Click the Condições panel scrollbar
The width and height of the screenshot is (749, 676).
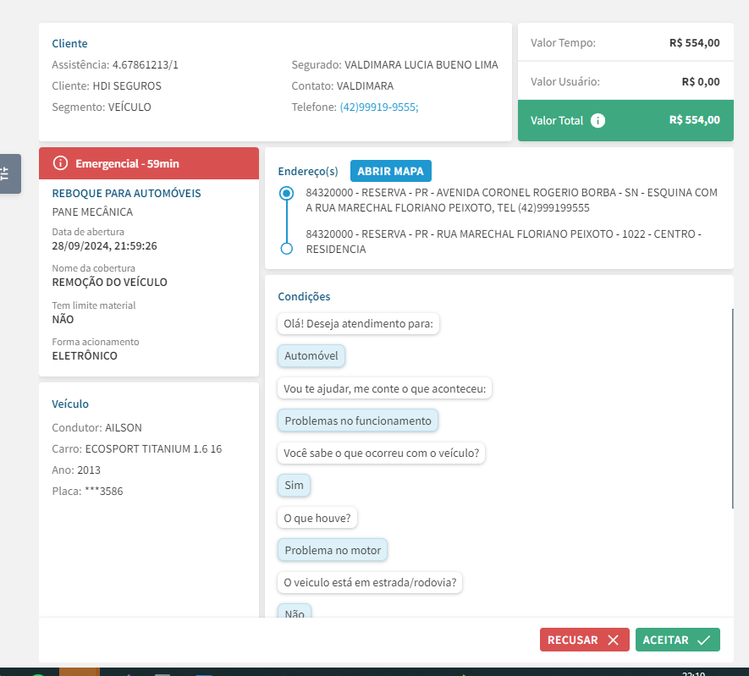pos(733,408)
